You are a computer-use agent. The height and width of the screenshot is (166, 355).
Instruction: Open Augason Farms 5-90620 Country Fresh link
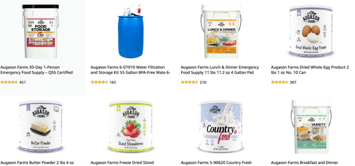(216, 163)
